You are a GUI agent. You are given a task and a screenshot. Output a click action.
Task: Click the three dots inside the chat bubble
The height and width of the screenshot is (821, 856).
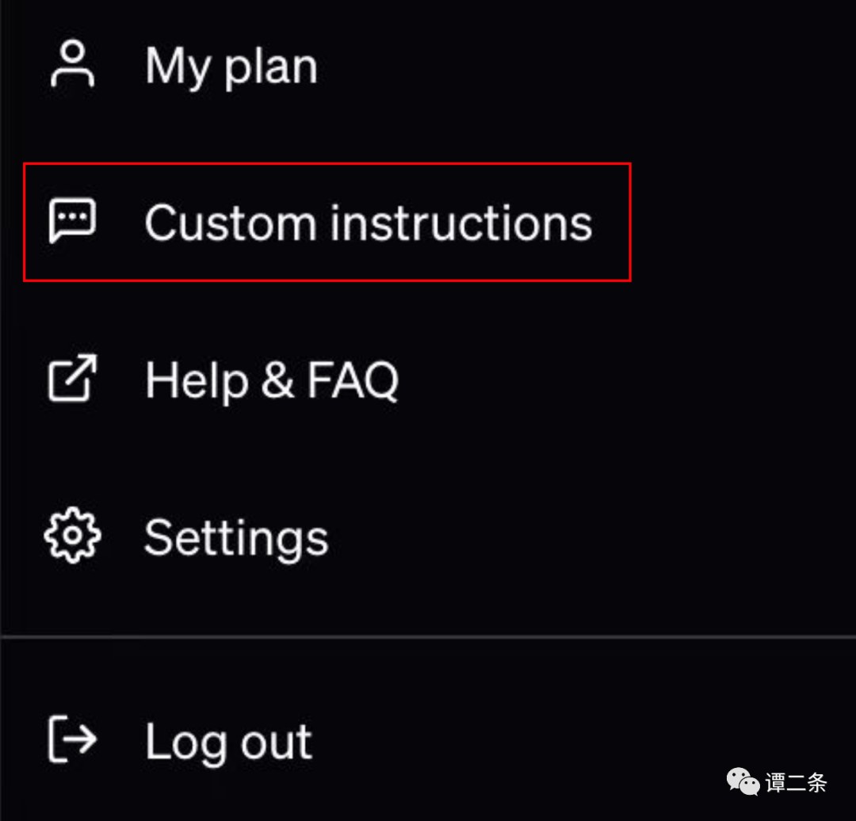point(72,216)
